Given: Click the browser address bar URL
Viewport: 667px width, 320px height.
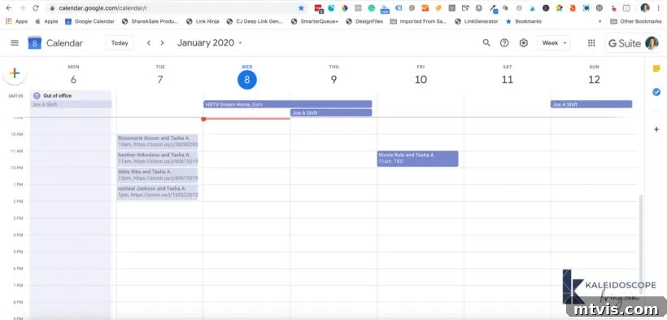Looking at the screenshot, I should point(103,7).
